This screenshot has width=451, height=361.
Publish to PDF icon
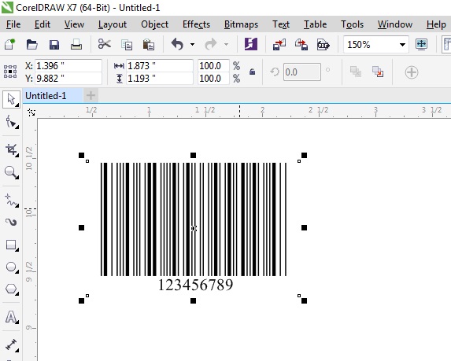click(x=323, y=45)
